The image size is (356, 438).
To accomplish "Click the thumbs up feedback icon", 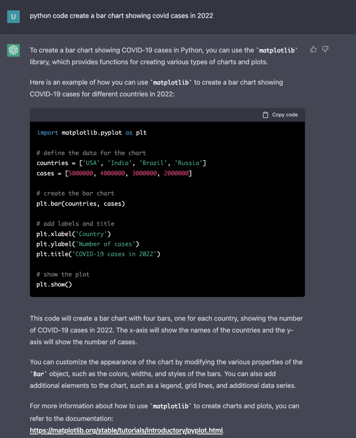I will pos(313,50).
